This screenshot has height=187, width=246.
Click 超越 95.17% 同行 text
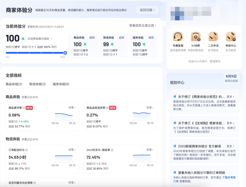(19, 169)
